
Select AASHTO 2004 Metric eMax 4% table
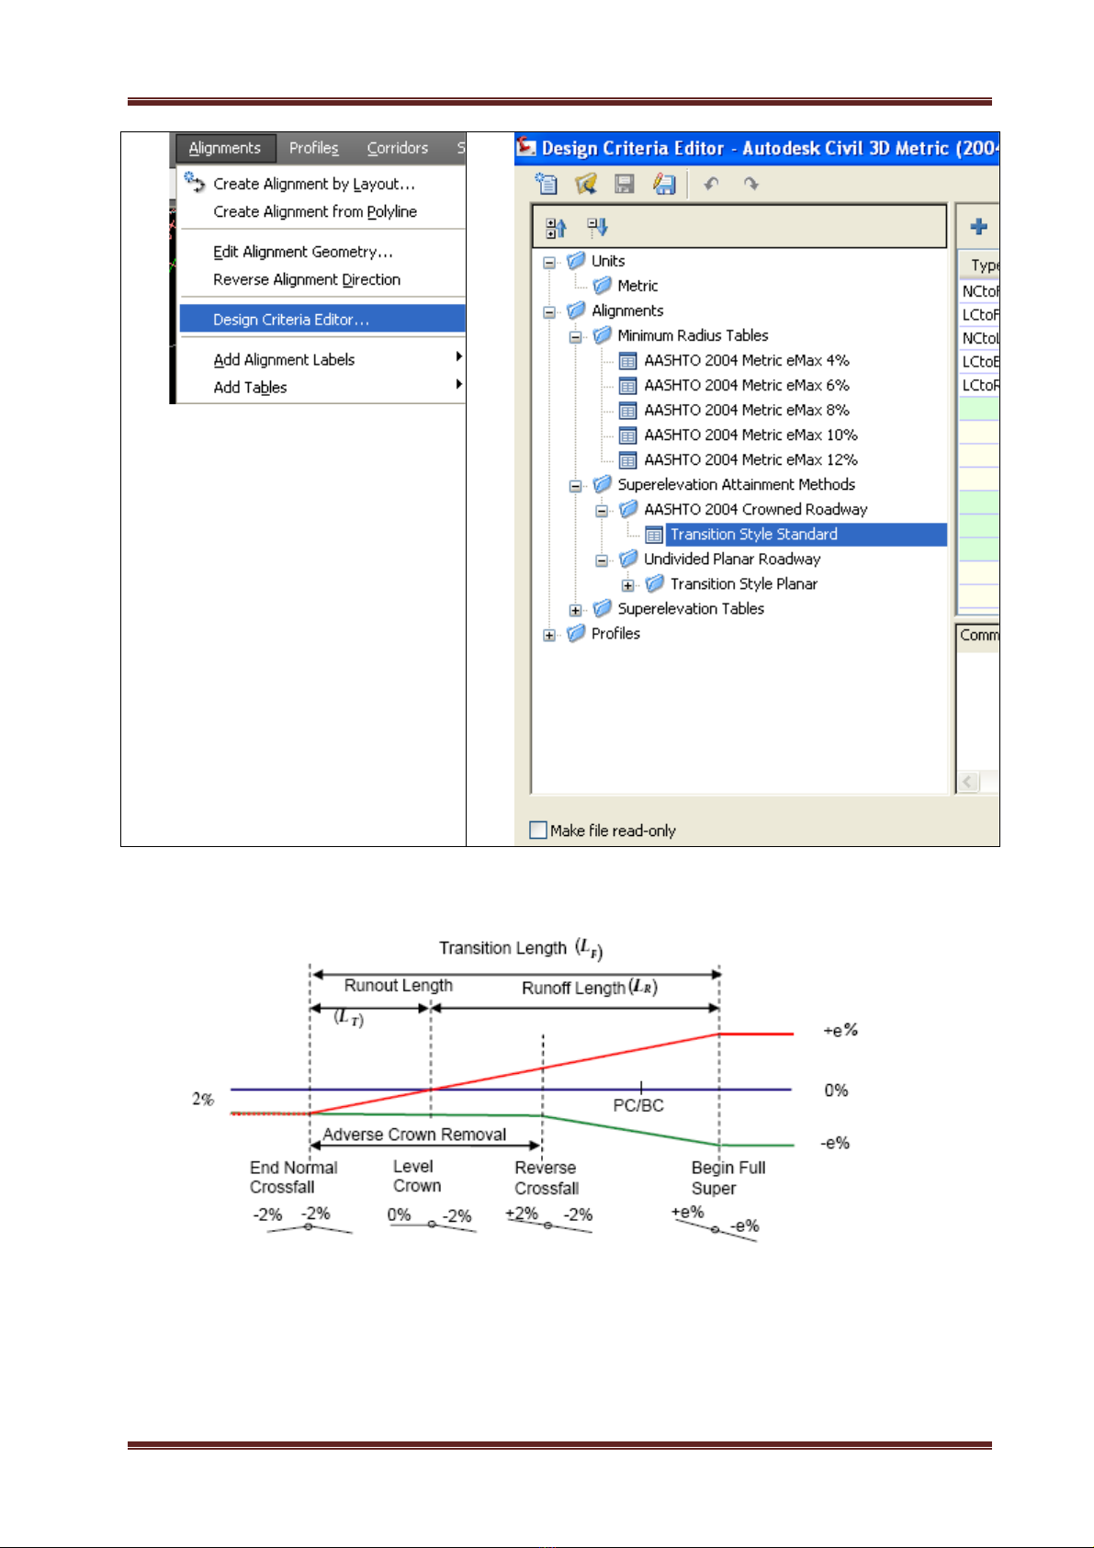coord(746,360)
